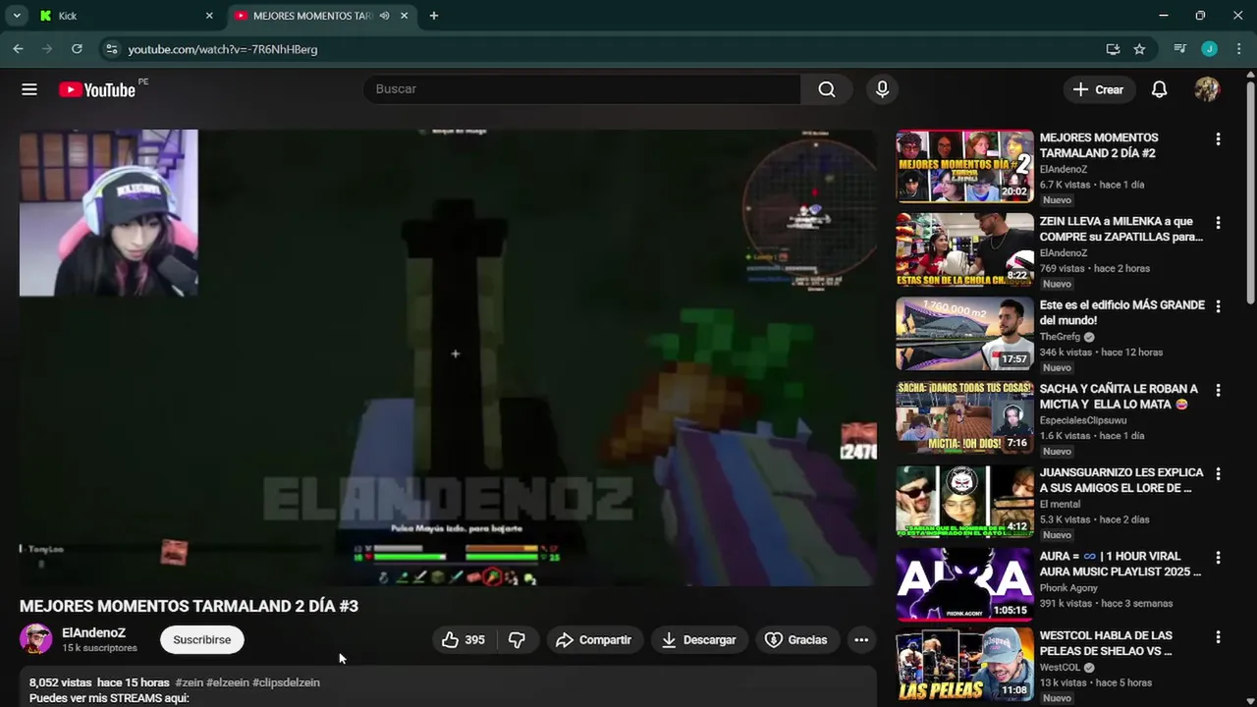Open the ElAndenoZ channel name link
The width and height of the screenshot is (1257, 707).
pyautogui.click(x=93, y=632)
